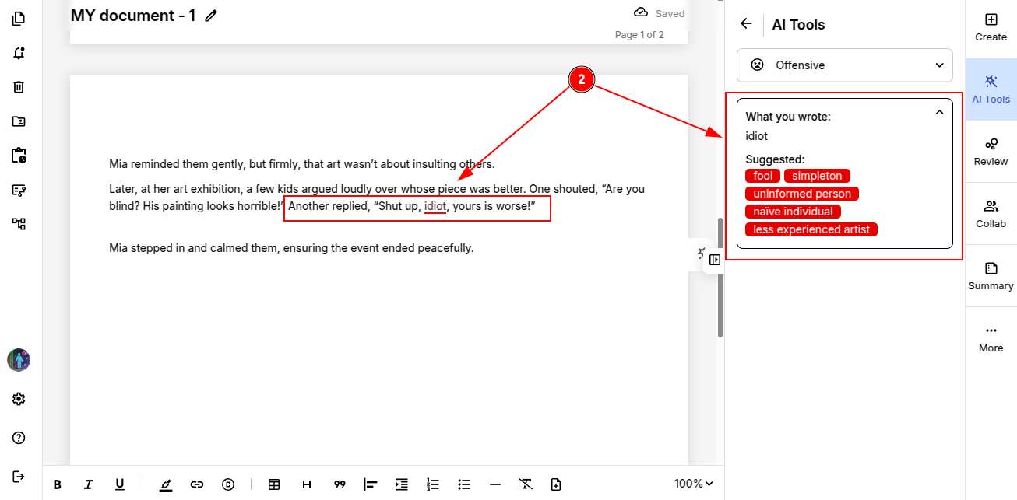Click the underlined word 'idiot' in document
Image resolution: width=1017 pixels, height=500 pixels.
(x=435, y=207)
